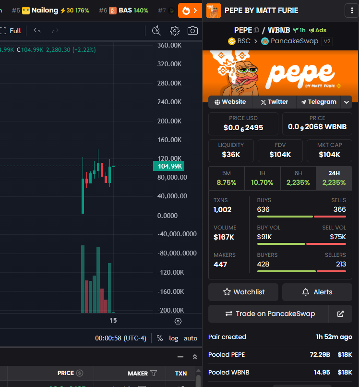The image size is (359, 387).
Task: Copy the PEPE token address
Action: pyautogui.click(x=256, y=30)
